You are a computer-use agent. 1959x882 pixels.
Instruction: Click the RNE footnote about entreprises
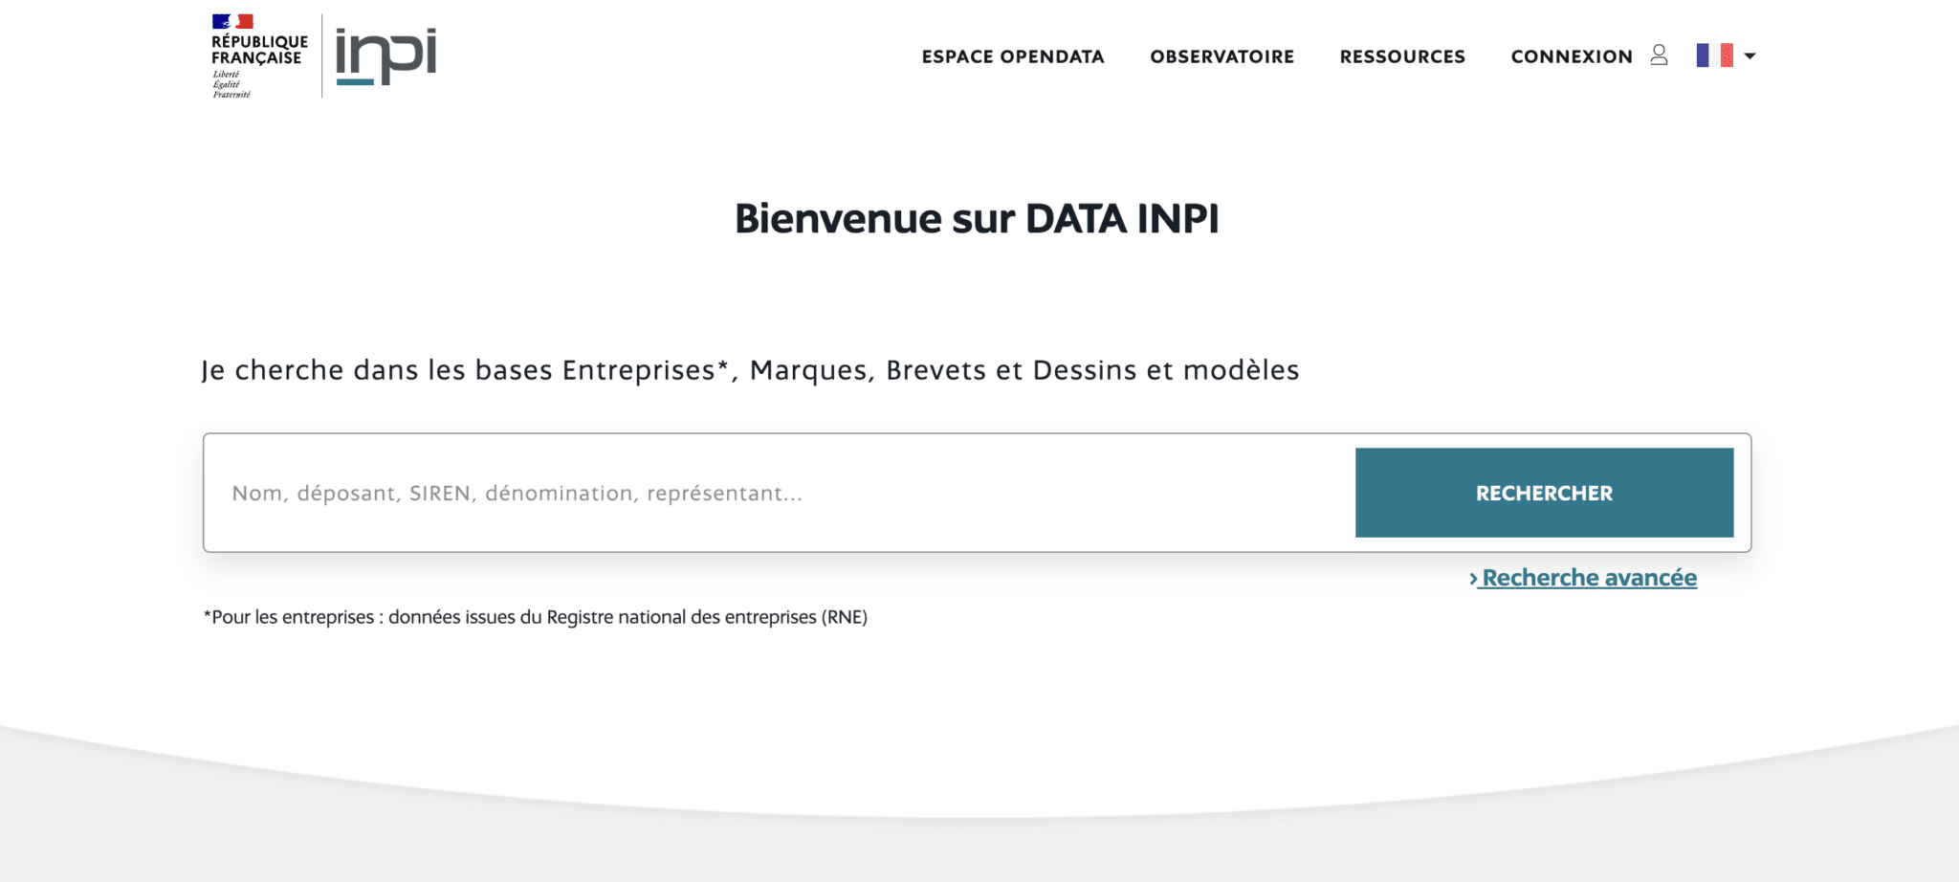(536, 617)
